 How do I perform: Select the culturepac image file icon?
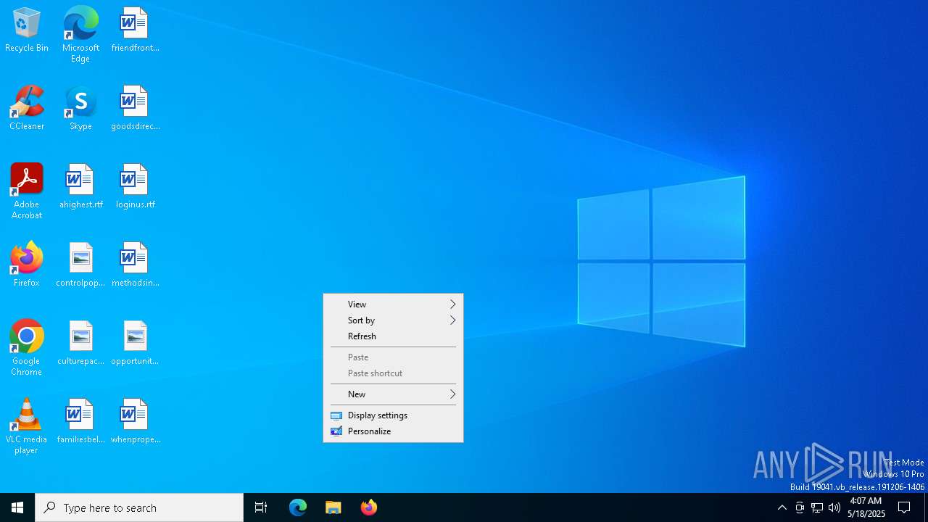click(80, 344)
